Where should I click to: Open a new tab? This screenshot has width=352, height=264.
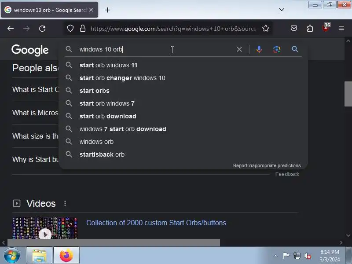[107, 10]
